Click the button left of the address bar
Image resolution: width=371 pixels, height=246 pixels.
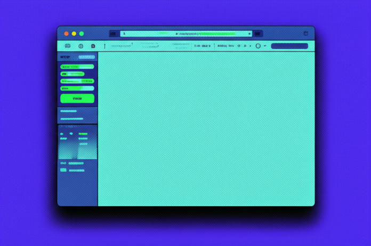(x=114, y=34)
